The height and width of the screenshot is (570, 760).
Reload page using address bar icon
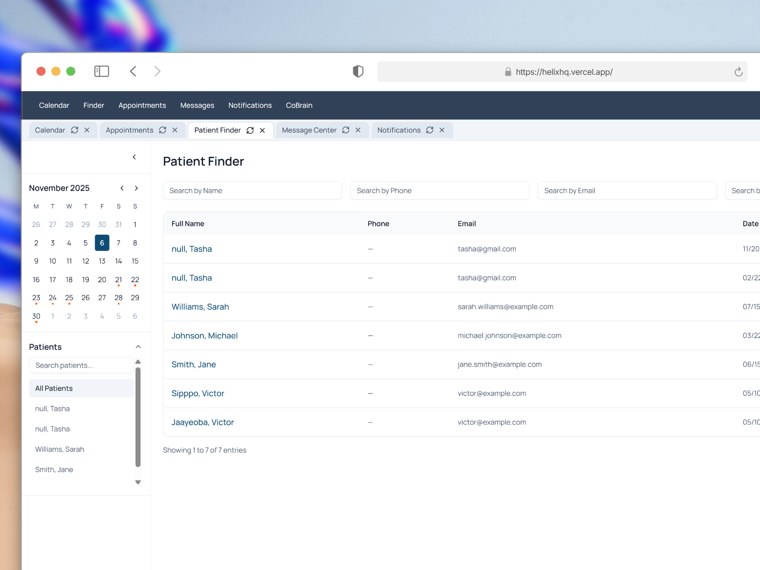(738, 72)
